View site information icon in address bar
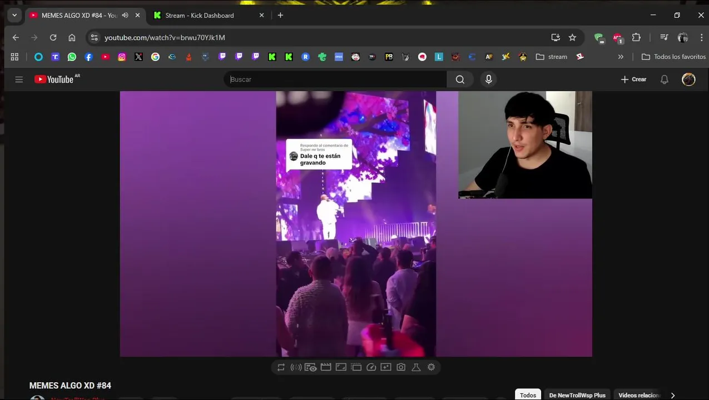The width and height of the screenshot is (709, 400). [x=94, y=37]
